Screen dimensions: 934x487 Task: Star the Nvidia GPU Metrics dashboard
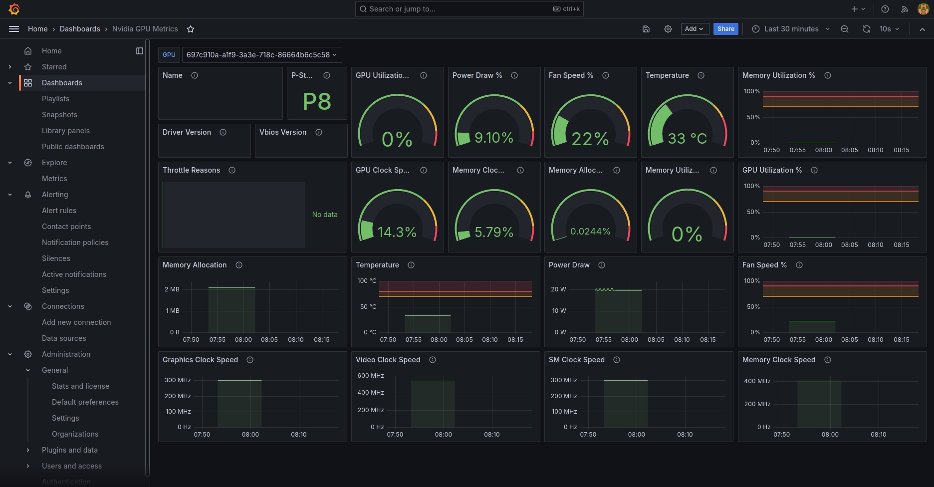pyautogui.click(x=190, y=29)
